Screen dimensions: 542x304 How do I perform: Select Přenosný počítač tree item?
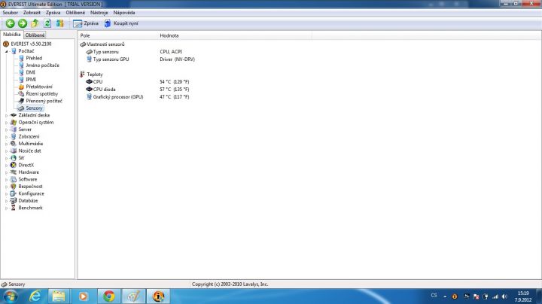[x=44, y=101]
